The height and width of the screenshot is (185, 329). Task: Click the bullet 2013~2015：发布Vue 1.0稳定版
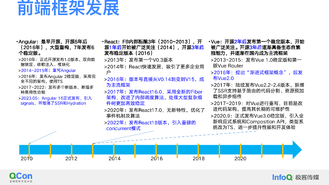pos(256,63)
